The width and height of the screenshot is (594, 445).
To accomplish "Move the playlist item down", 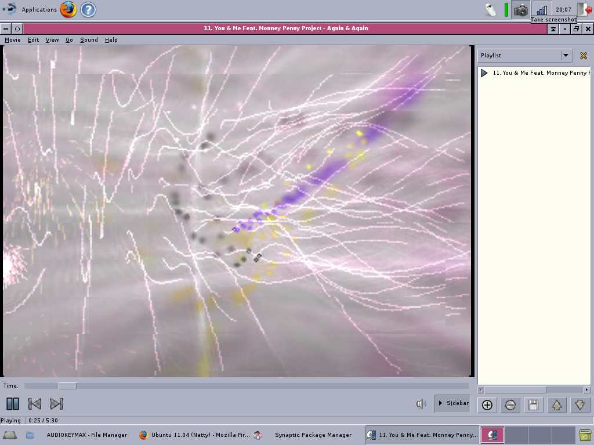I will pos(580,405).
